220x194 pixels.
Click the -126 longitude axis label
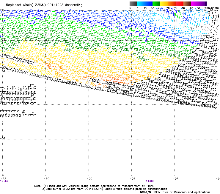click(x=132, y=179)
